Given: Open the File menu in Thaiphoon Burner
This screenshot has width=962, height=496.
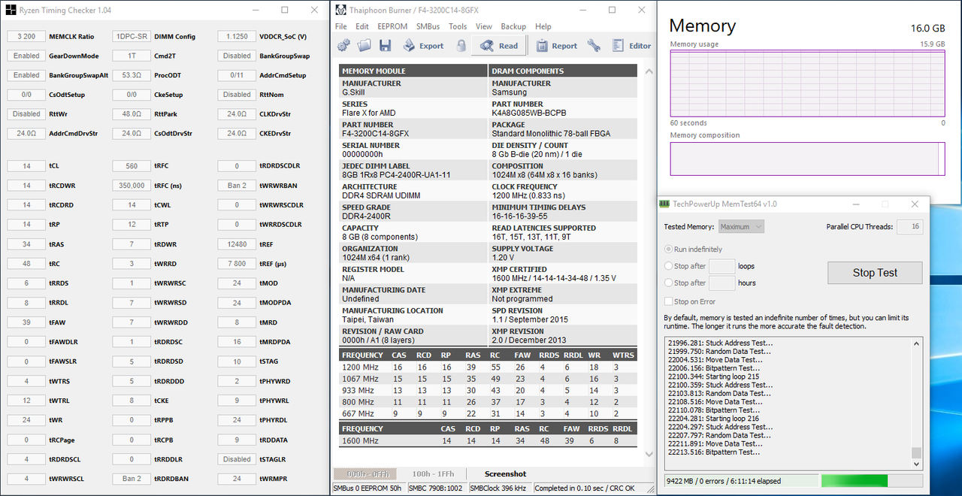Looking at the screenshot, I should coord(341,26).
